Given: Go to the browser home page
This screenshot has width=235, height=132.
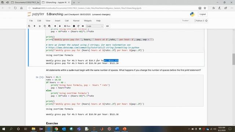Looking at the screenshot, I should point(21,8).
